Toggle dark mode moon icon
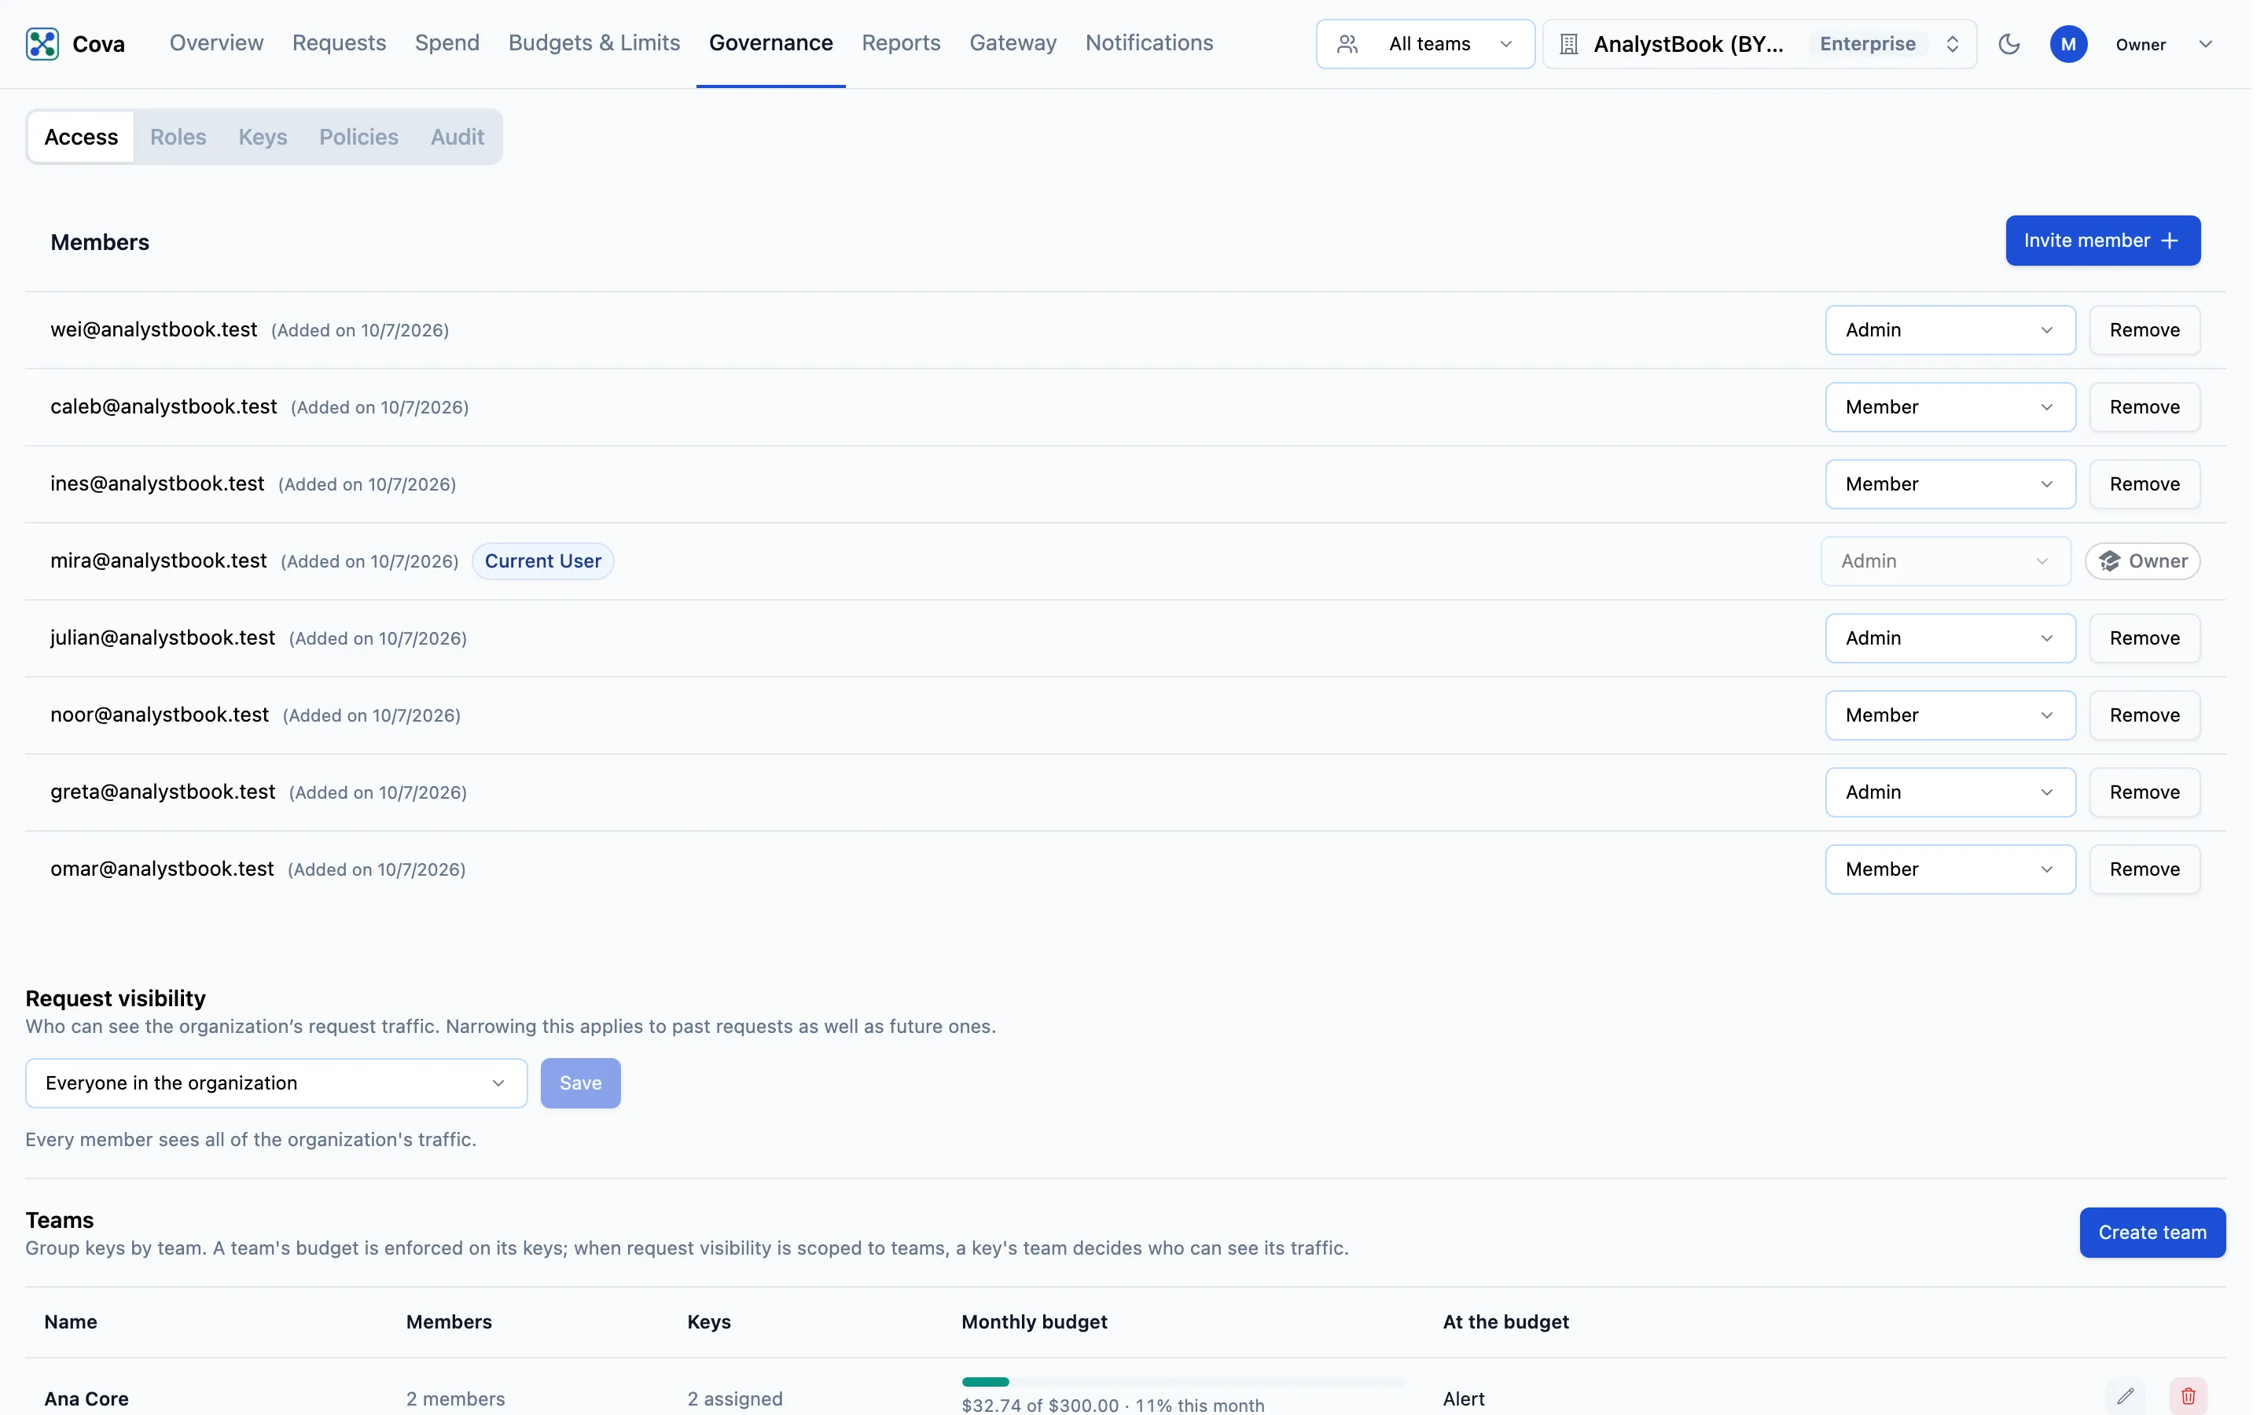 coord(2009,44)
